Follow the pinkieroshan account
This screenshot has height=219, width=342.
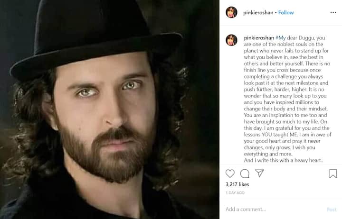[286, 13]
